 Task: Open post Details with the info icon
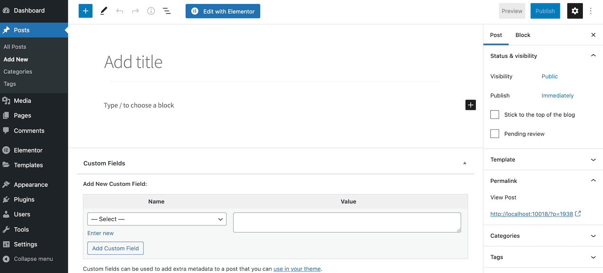pos(151,11)
